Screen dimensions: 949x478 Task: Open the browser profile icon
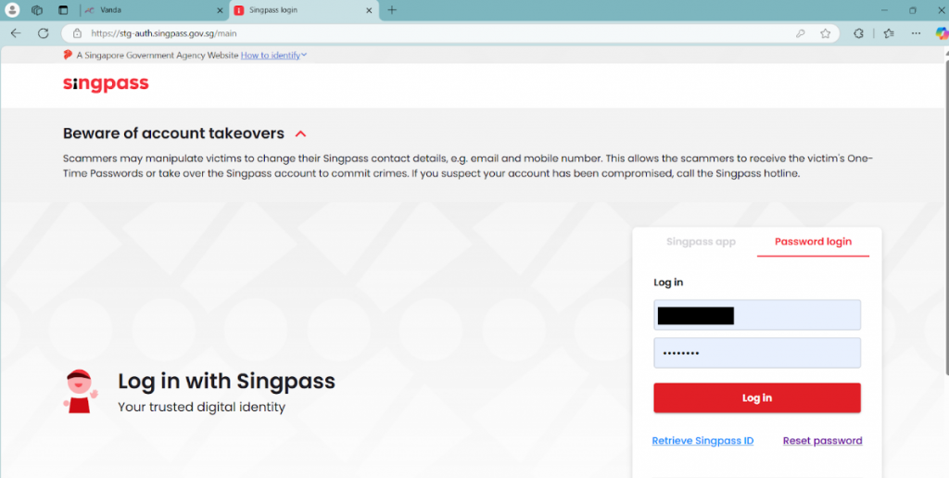12,10
